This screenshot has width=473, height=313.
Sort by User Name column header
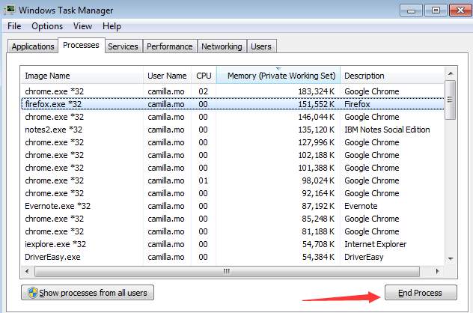(167, 76)
